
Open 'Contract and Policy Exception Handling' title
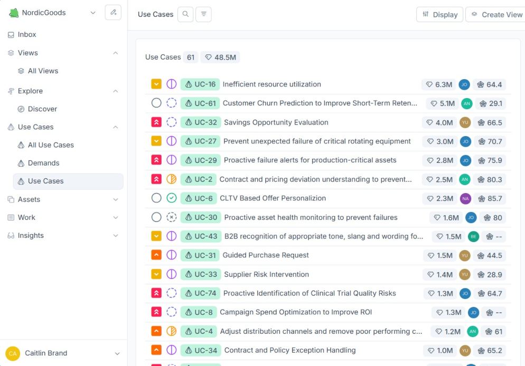point(289,350)
